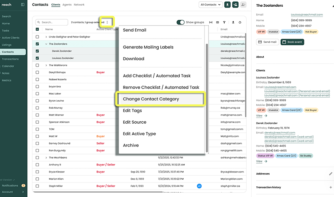Screen dimensions: 334x197
Task: Click the Send mail button
Action: pos(267,42)
